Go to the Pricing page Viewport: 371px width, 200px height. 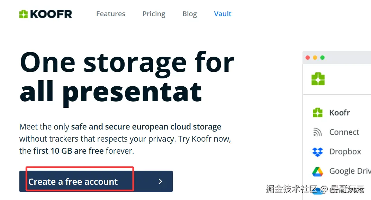154,14
